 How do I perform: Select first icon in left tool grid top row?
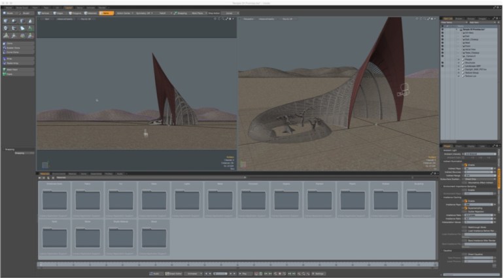(x=6, y=21)
